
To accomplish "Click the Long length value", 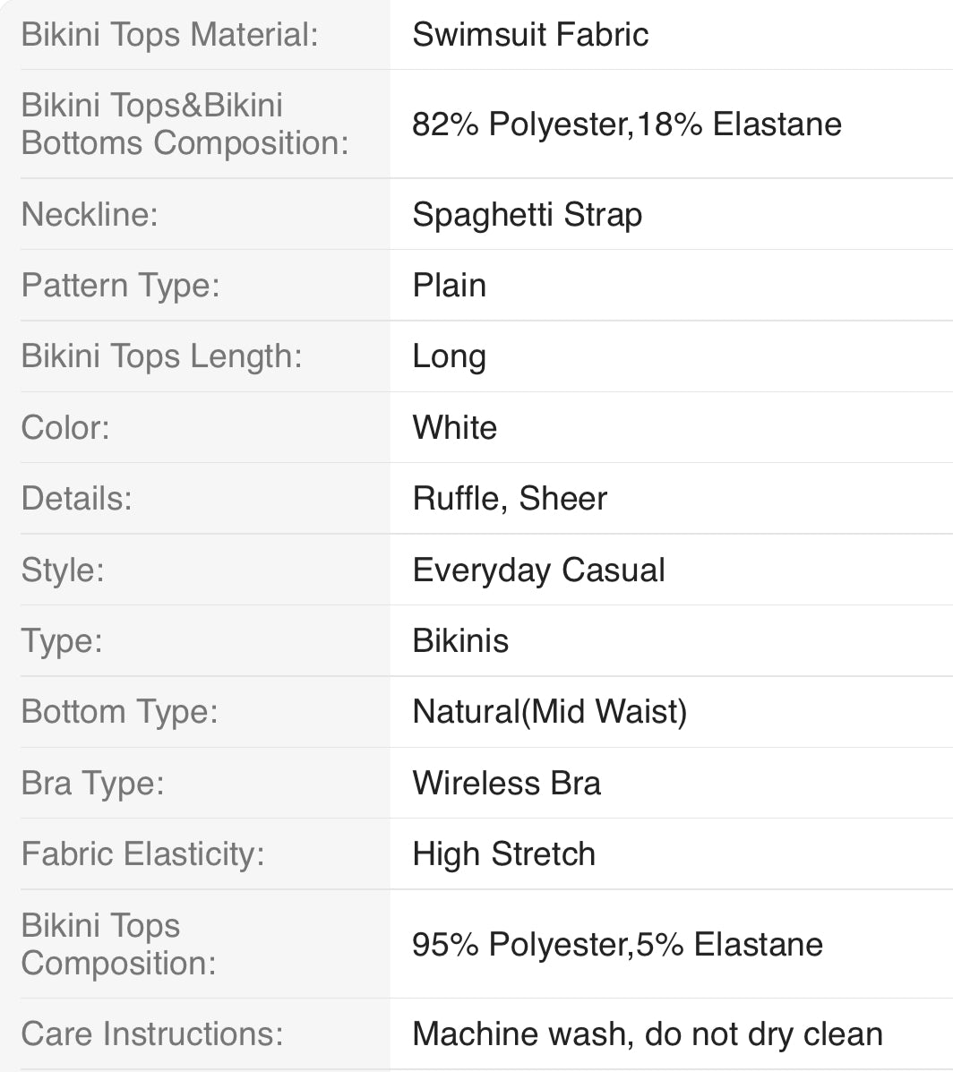I will coord(449,356).
